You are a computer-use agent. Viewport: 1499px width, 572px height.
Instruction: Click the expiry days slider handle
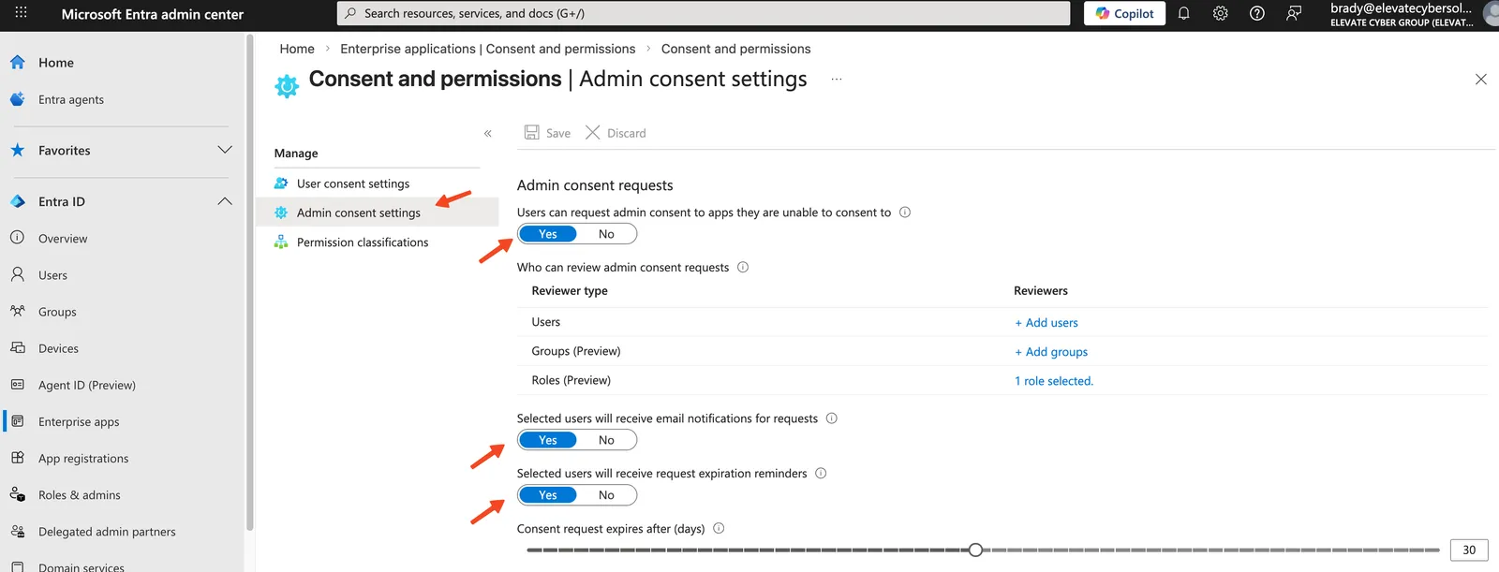coord(975,550)
